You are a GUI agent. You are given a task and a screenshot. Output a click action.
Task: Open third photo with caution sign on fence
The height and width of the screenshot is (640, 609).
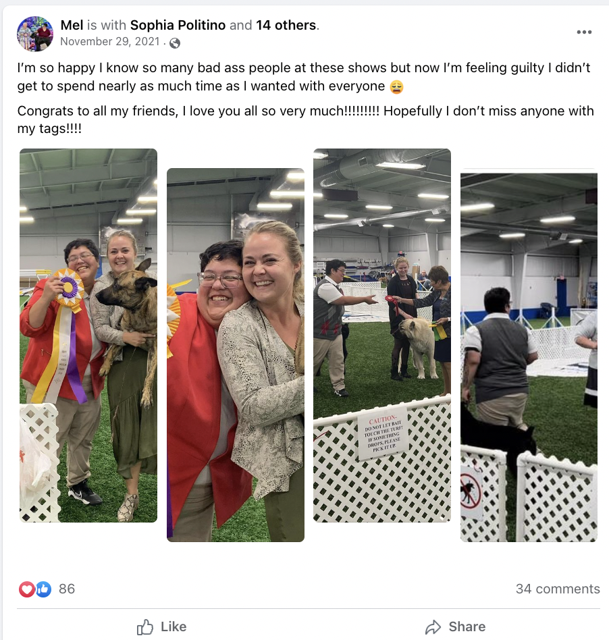click(x=382, y=336)
